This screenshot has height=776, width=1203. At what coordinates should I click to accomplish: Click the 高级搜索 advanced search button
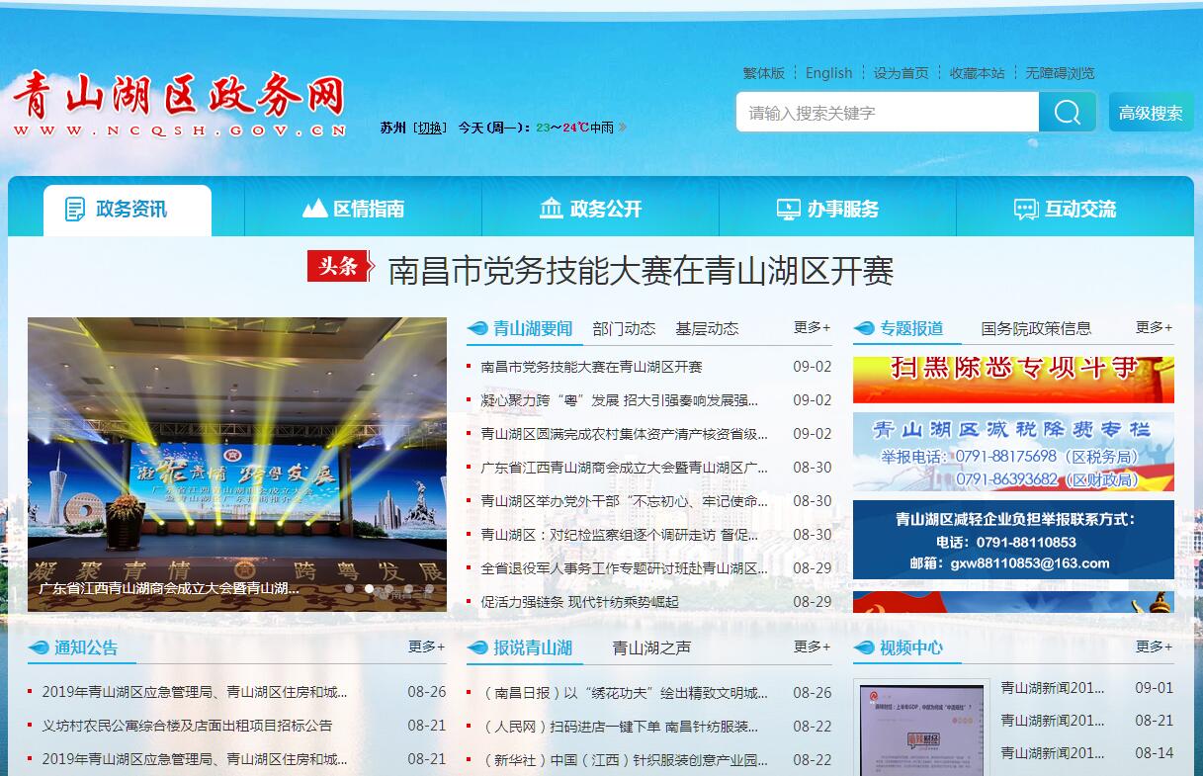click(x=1151, y=113)
